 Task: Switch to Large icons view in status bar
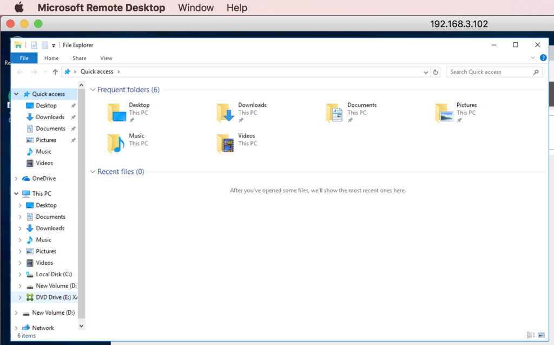pos(541,335)
